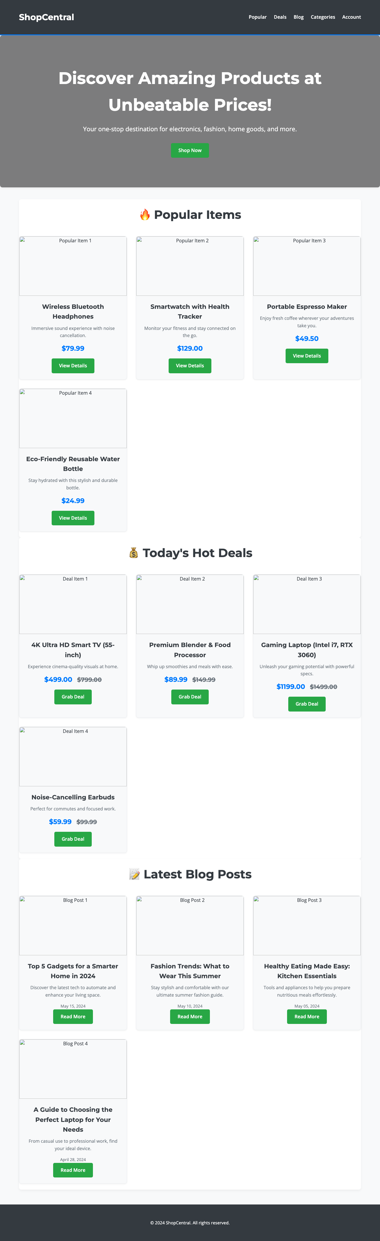Grab Deal on Noise-Cancelling Earbuds

73,839
